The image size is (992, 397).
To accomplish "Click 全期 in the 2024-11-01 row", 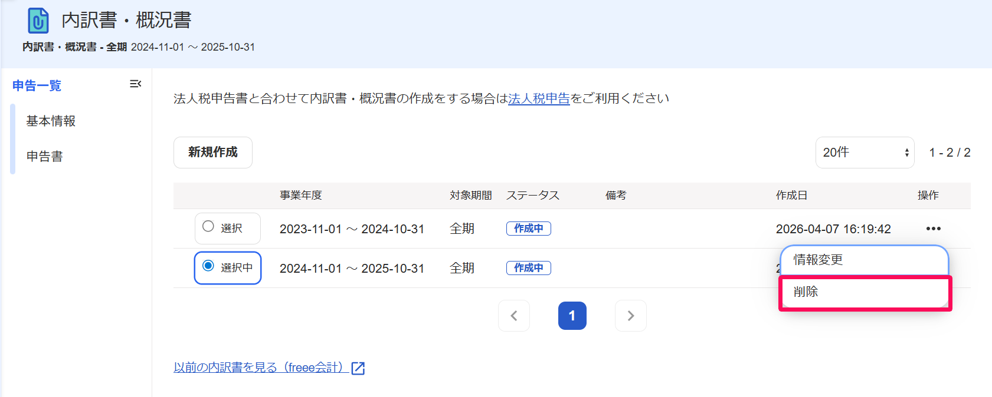I will click(462, 269).
